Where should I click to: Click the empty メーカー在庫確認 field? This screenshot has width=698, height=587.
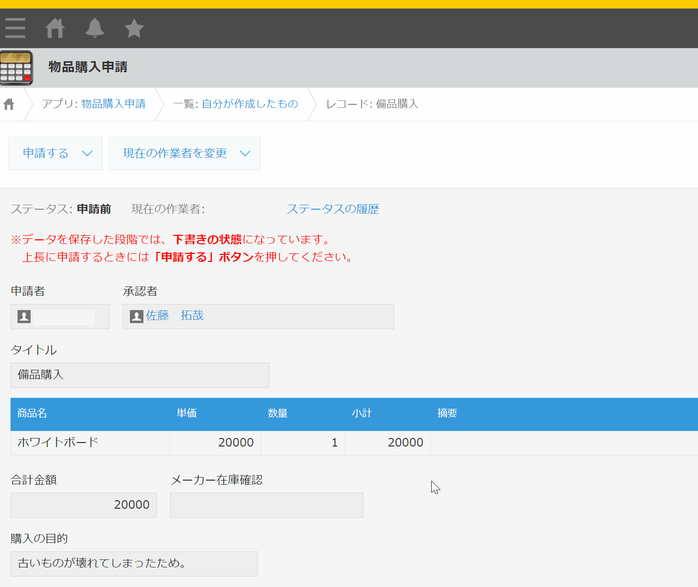[267, 505]
